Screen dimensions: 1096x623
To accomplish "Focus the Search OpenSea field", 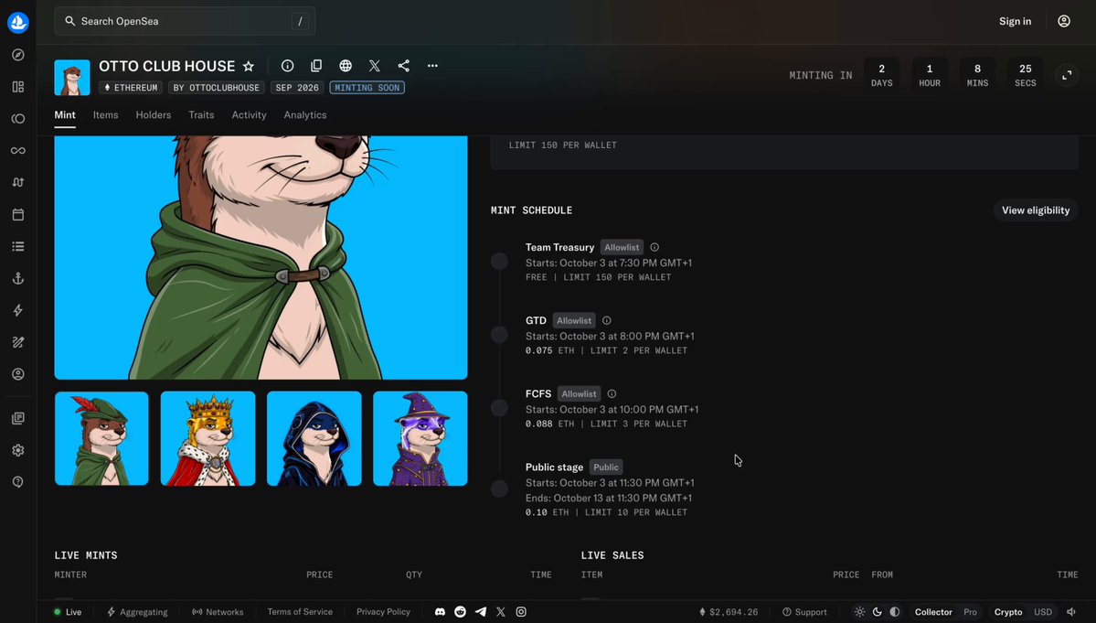I will (x=185, y=21).
